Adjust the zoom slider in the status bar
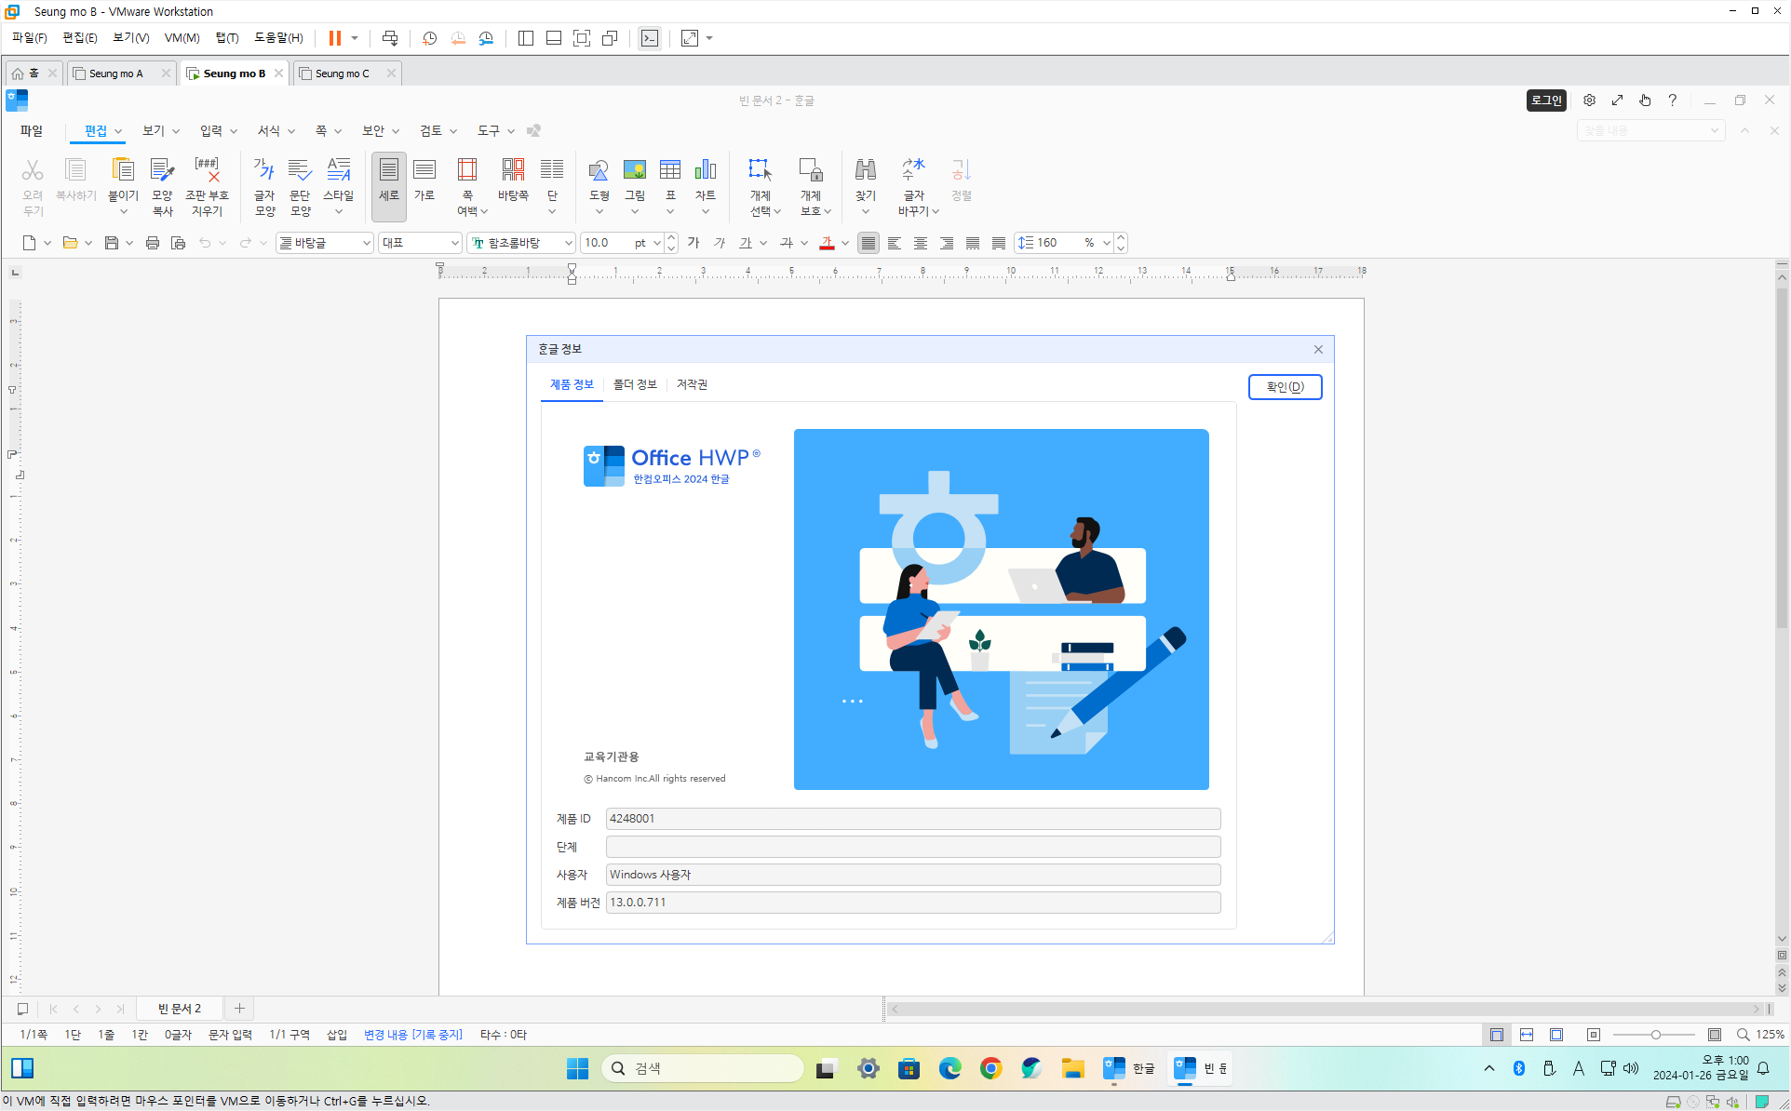 tap(1655, 1035)
